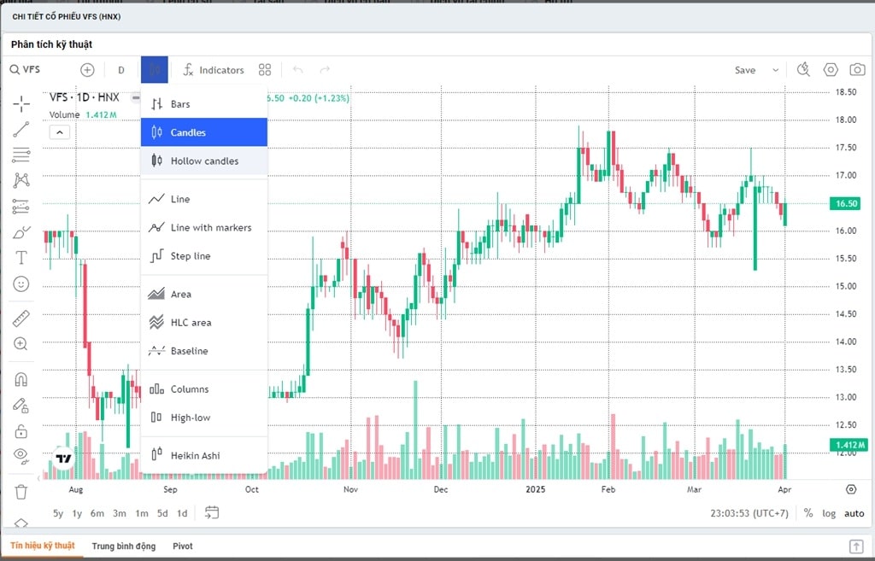
Task: Toggle the log scale
Action: click(x=829, y=513)
